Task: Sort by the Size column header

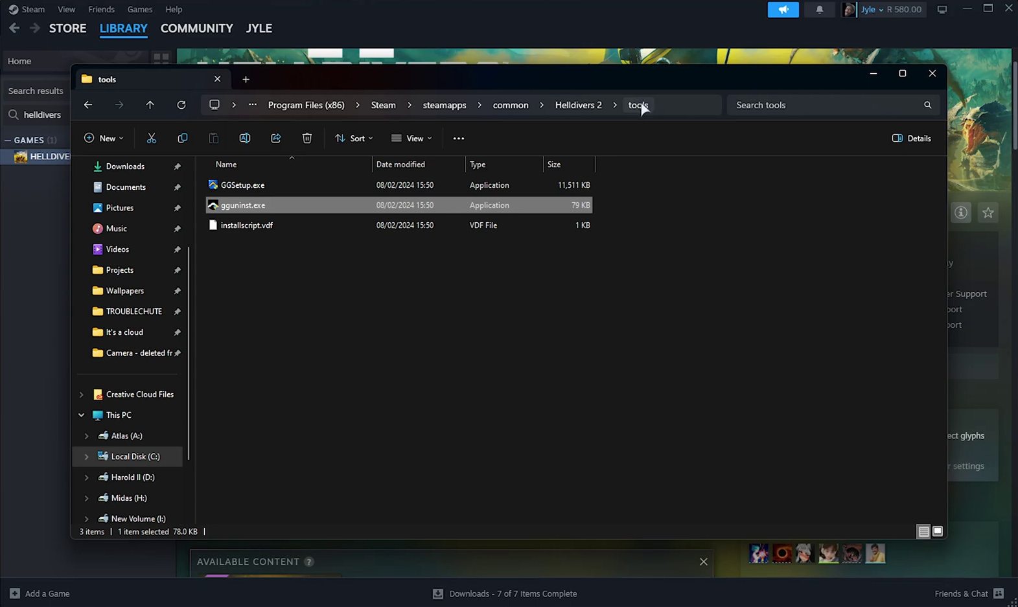Action: (x=569, y=165)
